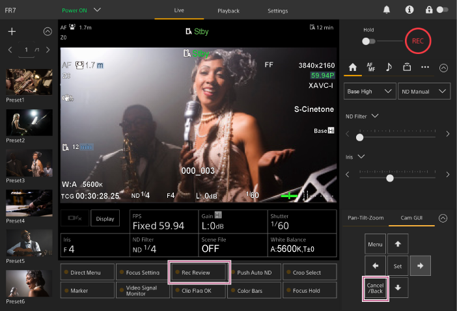Switch to the Pan-Tilt-Zoom tab
Screen dimensions: 457x311
[365, 218]
